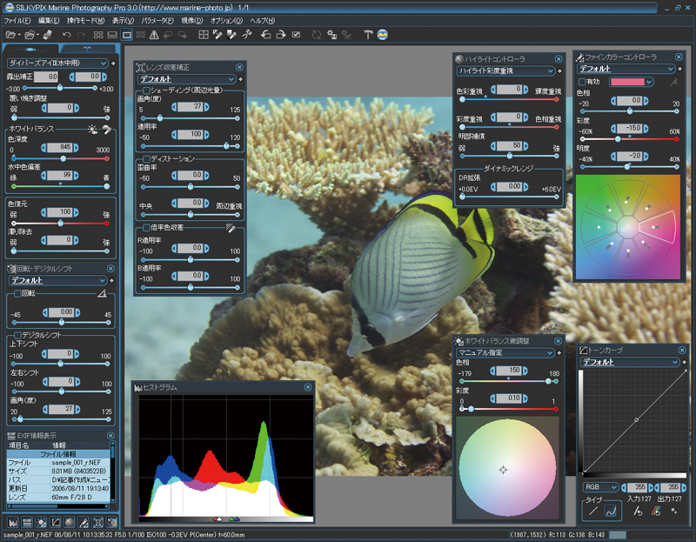Click the warning mark display toolbar icon
Screen dimensions: 696x542
click(x=153, y=34)
